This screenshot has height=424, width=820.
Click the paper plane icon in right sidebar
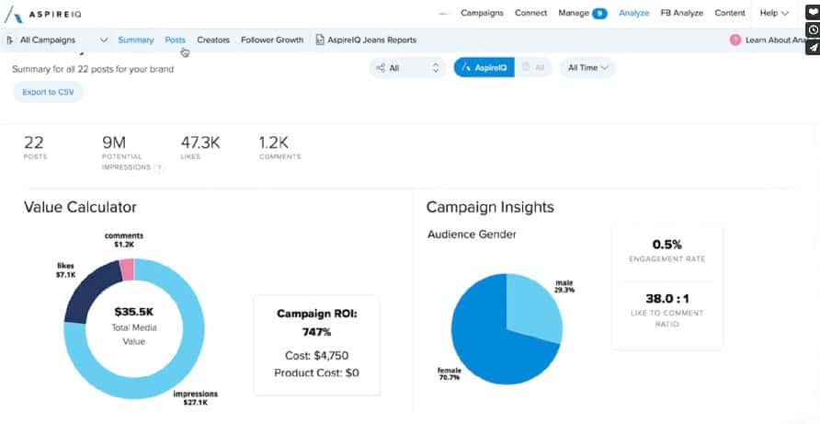(813, 48)
